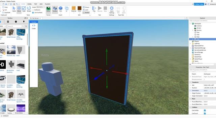Expand the Dummy model node

click(193, 30)
